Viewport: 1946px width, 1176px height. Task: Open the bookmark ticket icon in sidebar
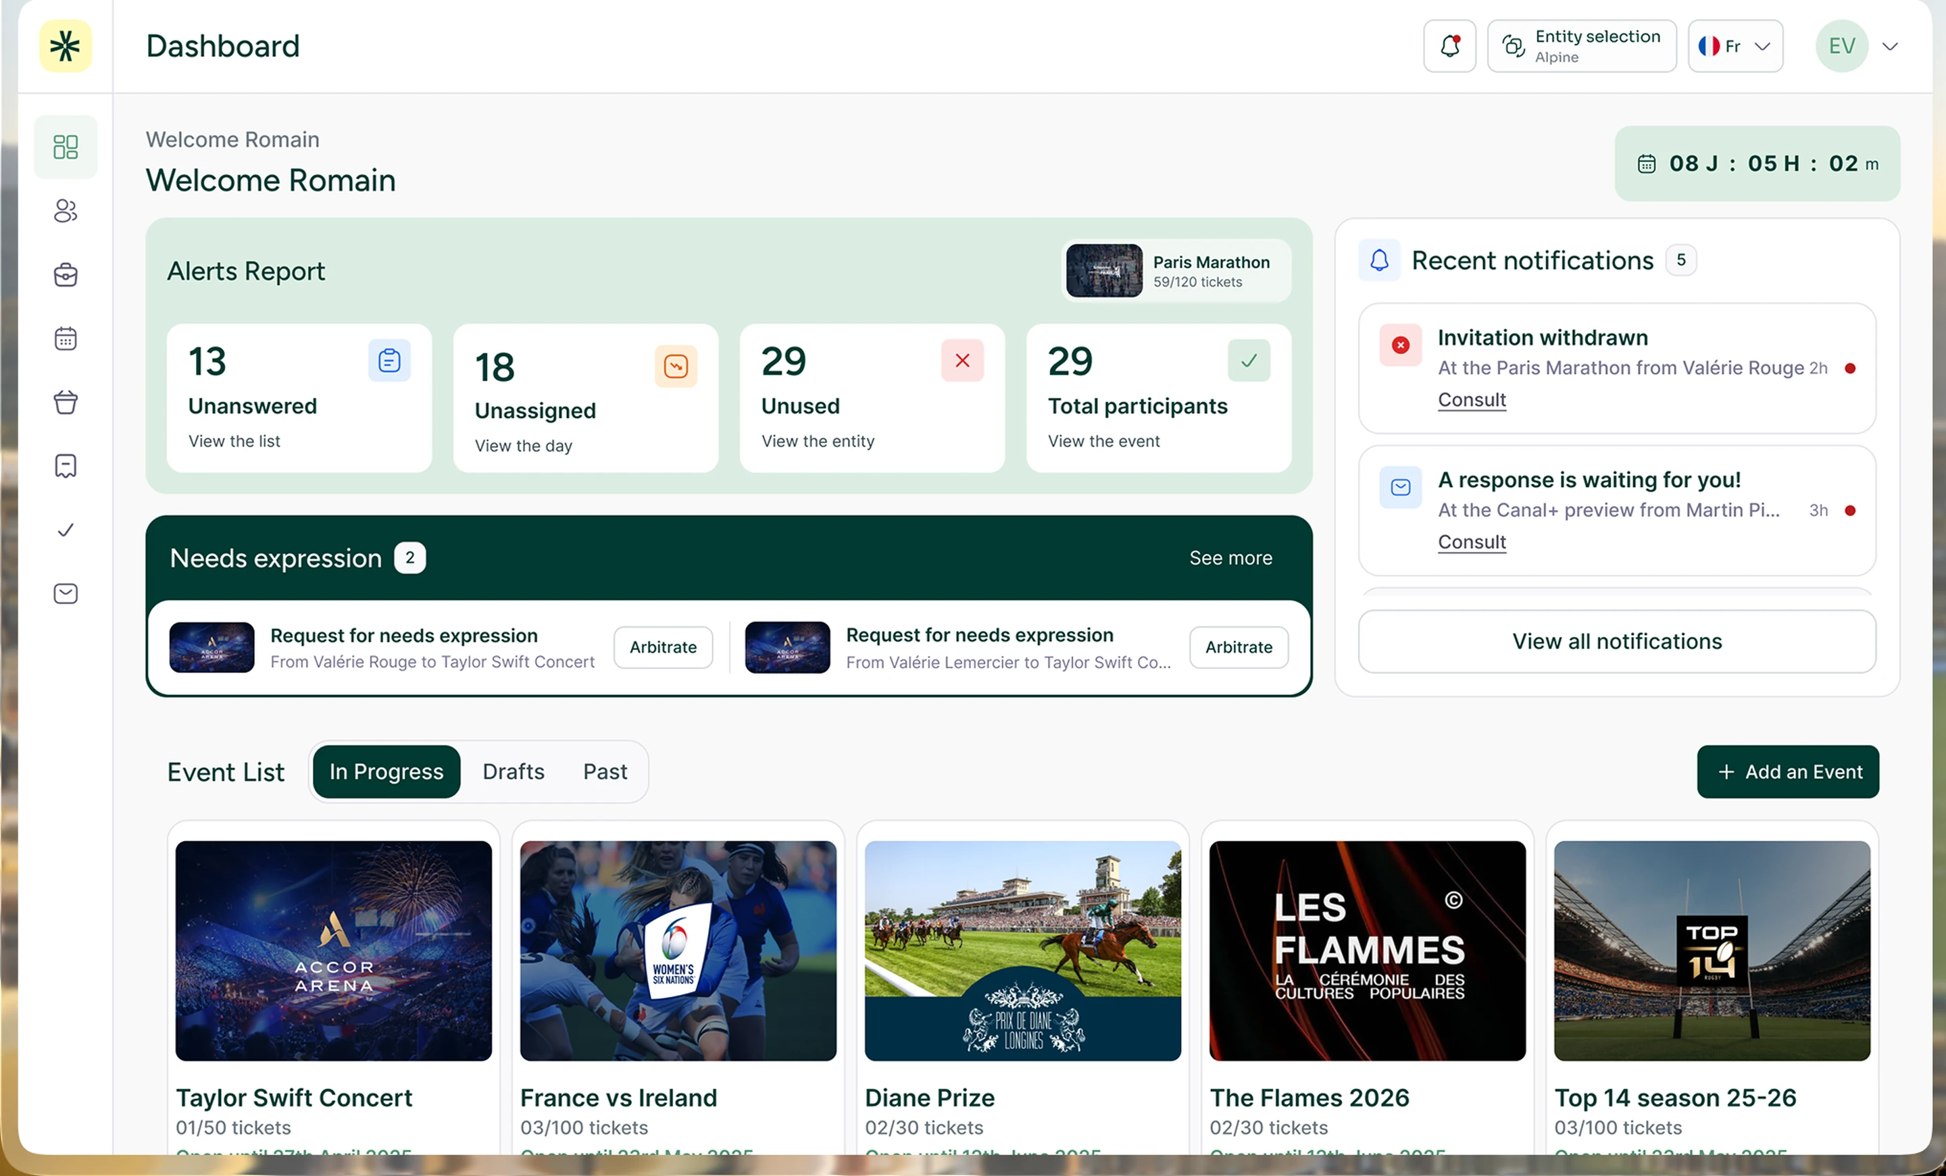[x=66, y=467]
